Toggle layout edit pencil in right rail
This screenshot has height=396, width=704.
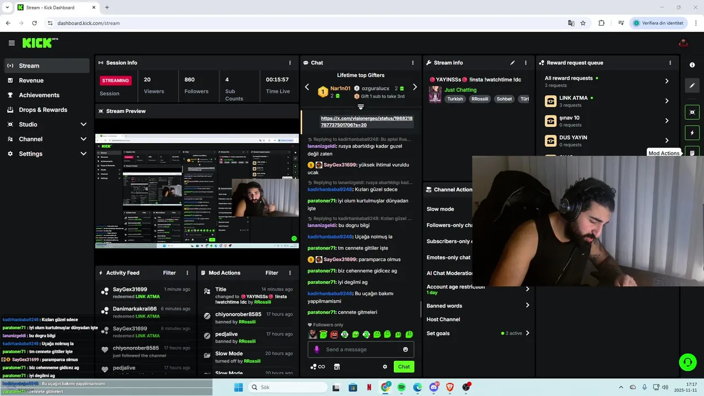coord(692,85)
